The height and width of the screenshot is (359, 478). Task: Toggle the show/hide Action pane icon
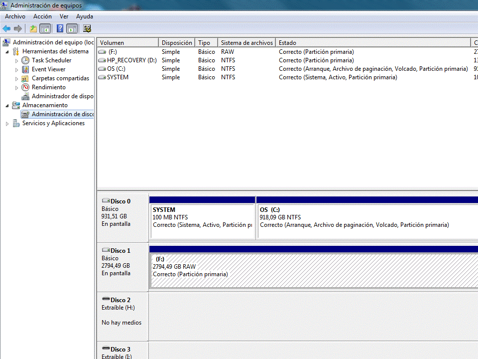(72, 28)
